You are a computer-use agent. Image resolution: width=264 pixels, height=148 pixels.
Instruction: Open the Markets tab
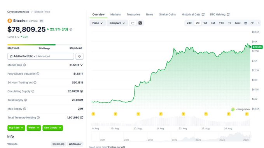point(115,14)
